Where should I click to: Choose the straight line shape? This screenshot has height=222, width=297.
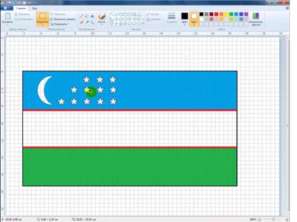pos(112,15)
